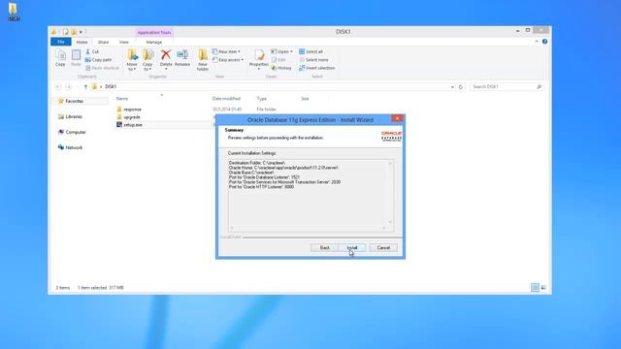Click the Help icon in Explorer
This screenshot has height=349, width=621.
click(545, 42)
